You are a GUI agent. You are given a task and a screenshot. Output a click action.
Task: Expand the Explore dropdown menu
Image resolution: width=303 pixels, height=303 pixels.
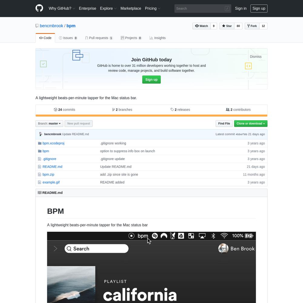(108, 8)
